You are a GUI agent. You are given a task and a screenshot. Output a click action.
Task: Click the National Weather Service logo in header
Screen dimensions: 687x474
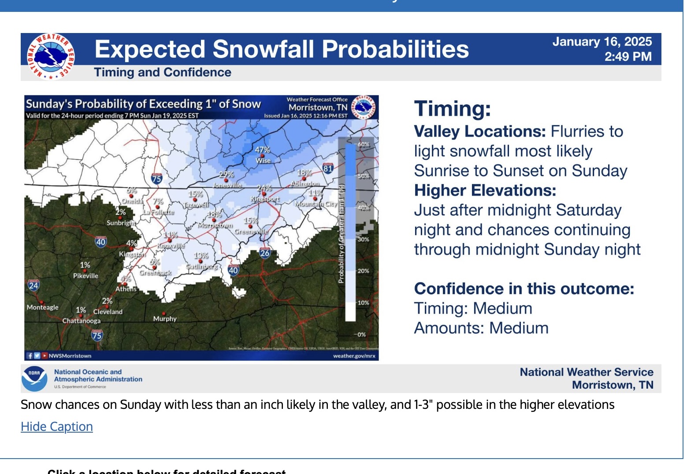(x=51, y=56)
